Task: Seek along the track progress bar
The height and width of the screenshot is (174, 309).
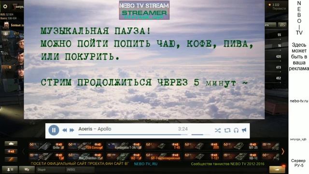Action: (133, 134)
